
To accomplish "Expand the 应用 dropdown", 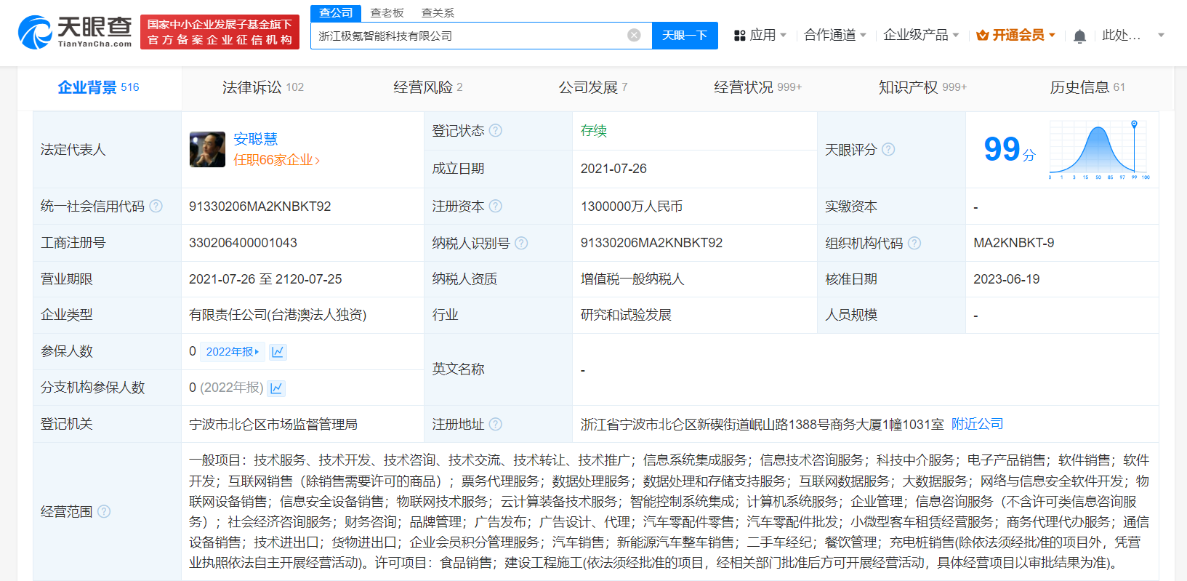I will [784, 35].
